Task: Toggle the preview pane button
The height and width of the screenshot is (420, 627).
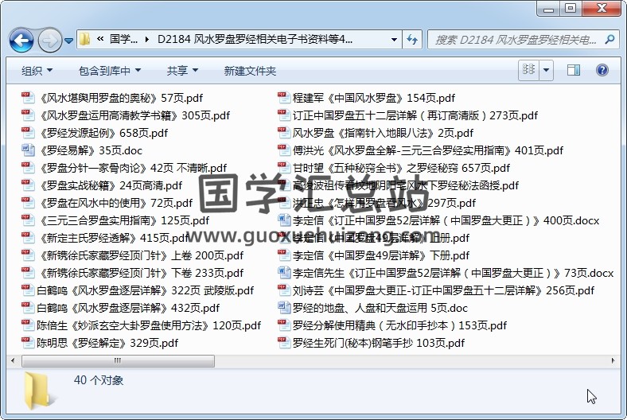Action: coord(574,70)
